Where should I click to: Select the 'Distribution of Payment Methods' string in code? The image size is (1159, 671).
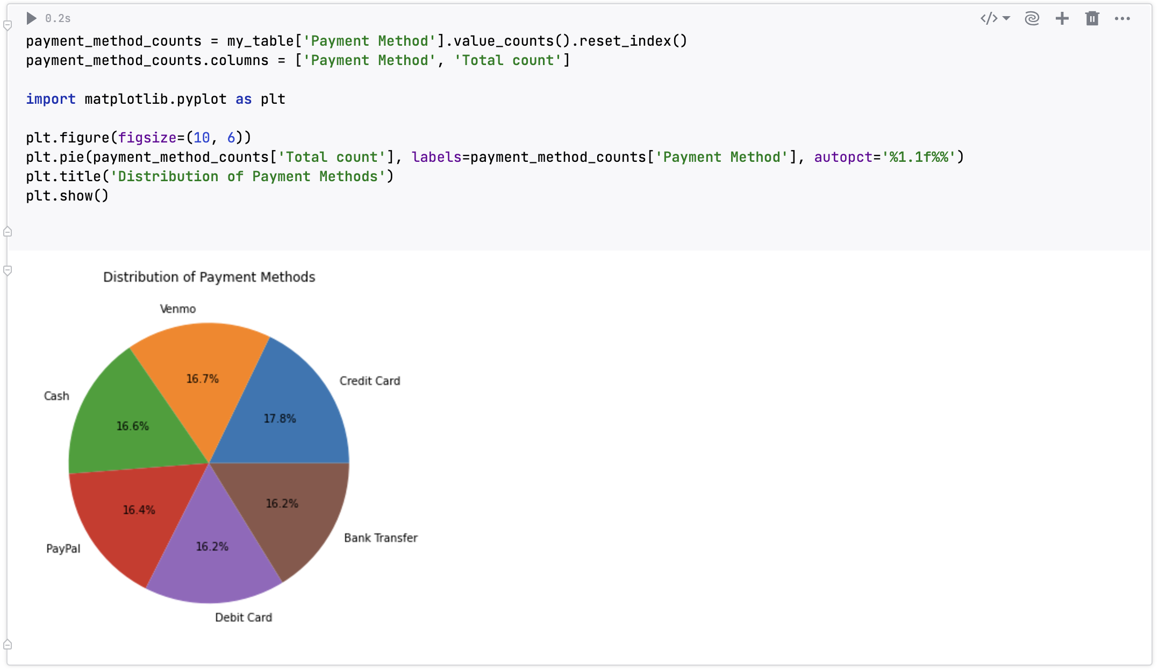[x=250, y=176]
